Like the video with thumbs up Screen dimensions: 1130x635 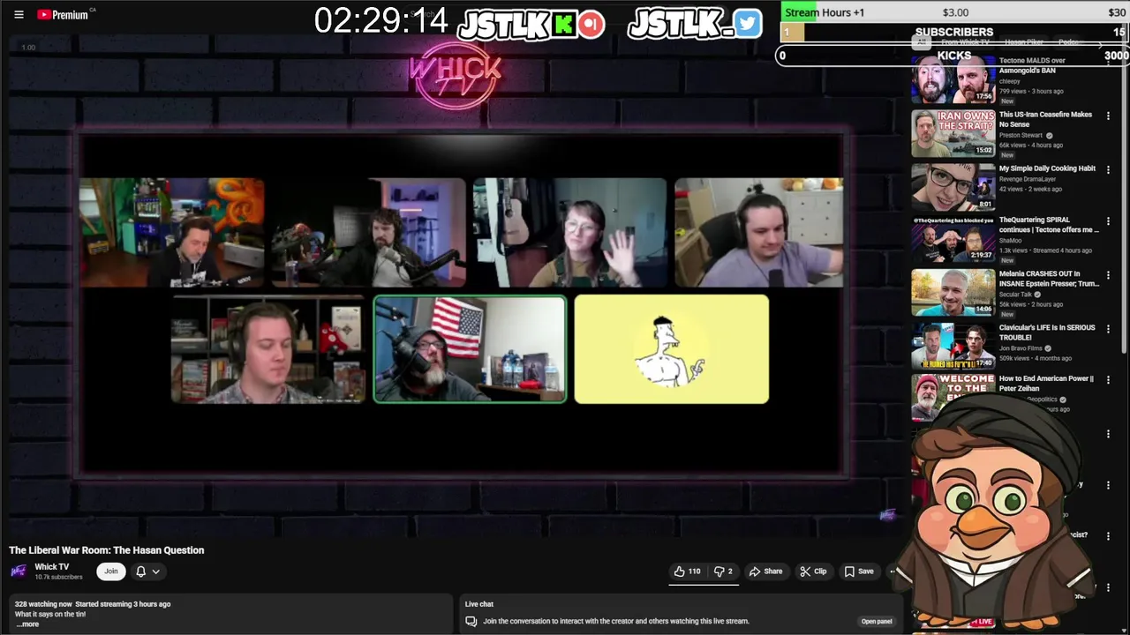[x=687, y=571]
